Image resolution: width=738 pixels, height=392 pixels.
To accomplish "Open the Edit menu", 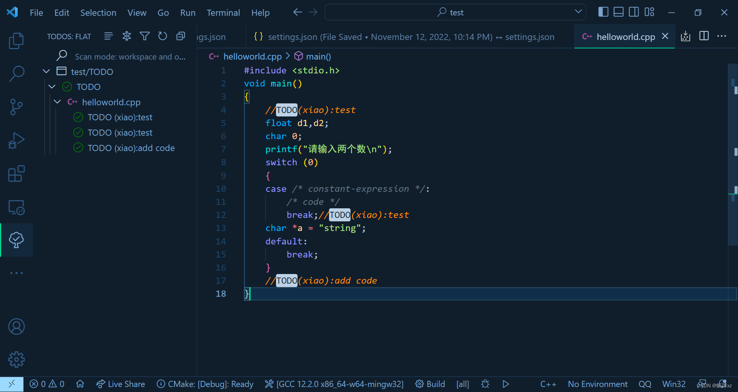I will pos(61,13).
